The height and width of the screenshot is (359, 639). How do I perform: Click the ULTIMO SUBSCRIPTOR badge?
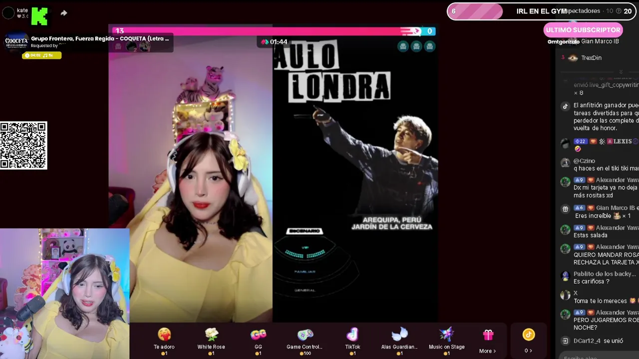[583, 30]
